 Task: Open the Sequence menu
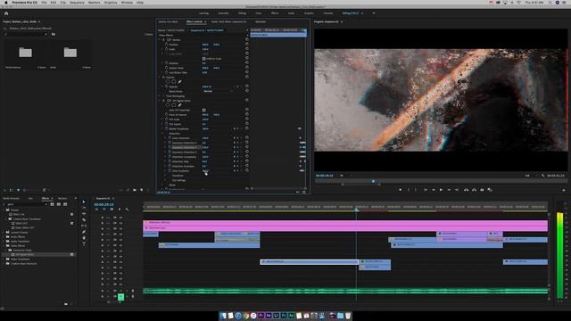[x=77, y=3]
